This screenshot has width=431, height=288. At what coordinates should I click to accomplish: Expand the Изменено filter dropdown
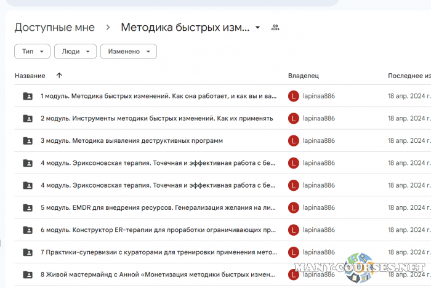tap(128, 52)
